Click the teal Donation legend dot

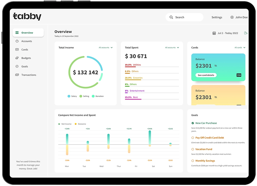tap(93, 96)
